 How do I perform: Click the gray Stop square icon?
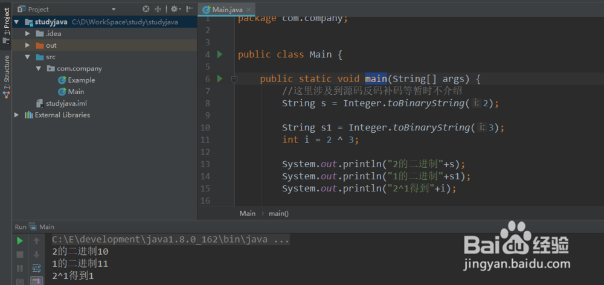pyautogui.click(x=20, y=255)
